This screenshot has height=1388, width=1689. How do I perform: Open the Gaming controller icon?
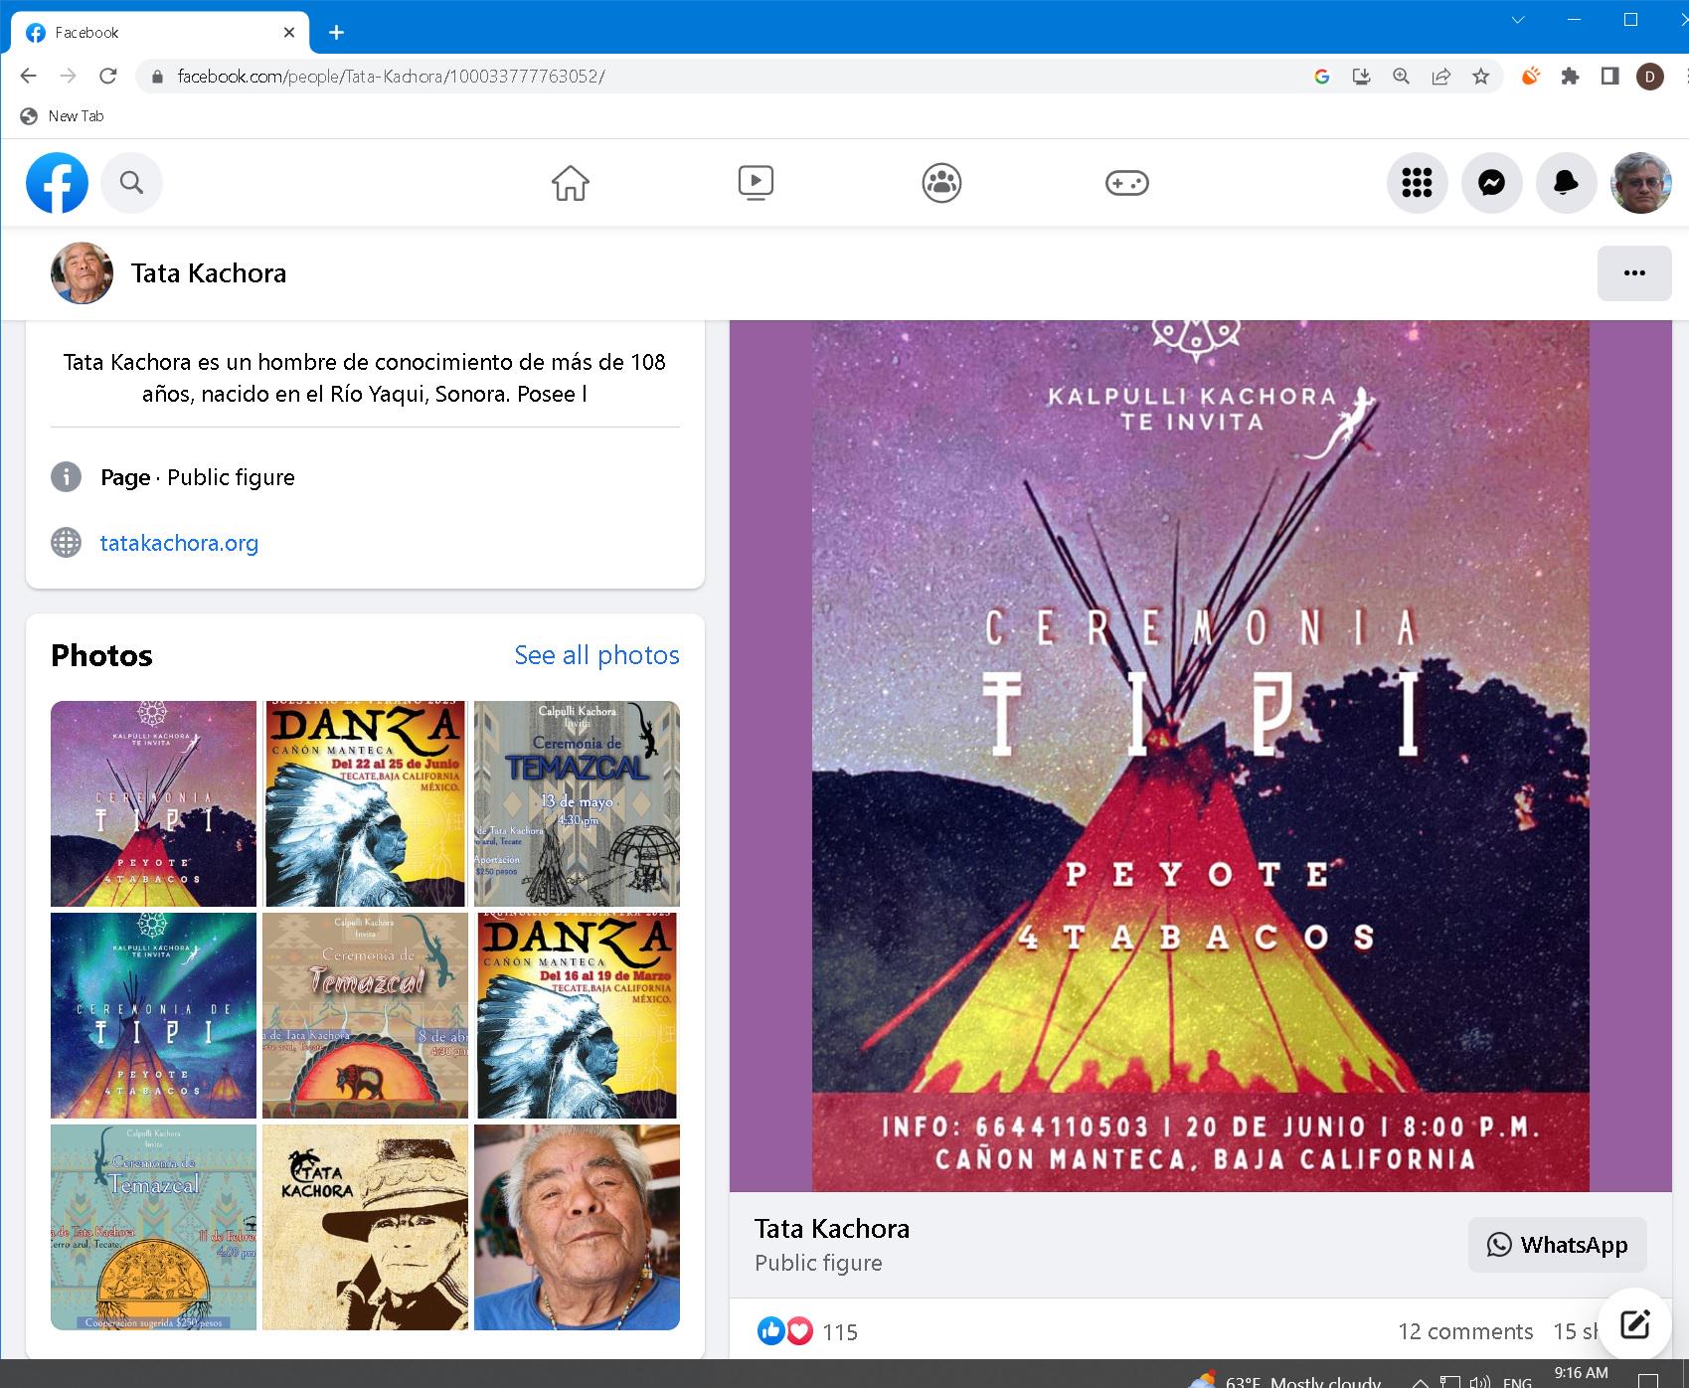pos(1126,183)
